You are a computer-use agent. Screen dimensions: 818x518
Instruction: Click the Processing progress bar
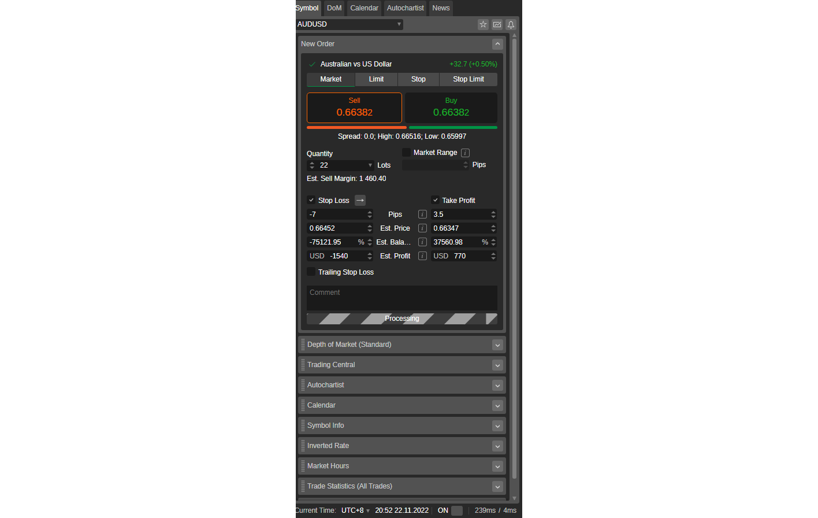click(x=401, y=319)
